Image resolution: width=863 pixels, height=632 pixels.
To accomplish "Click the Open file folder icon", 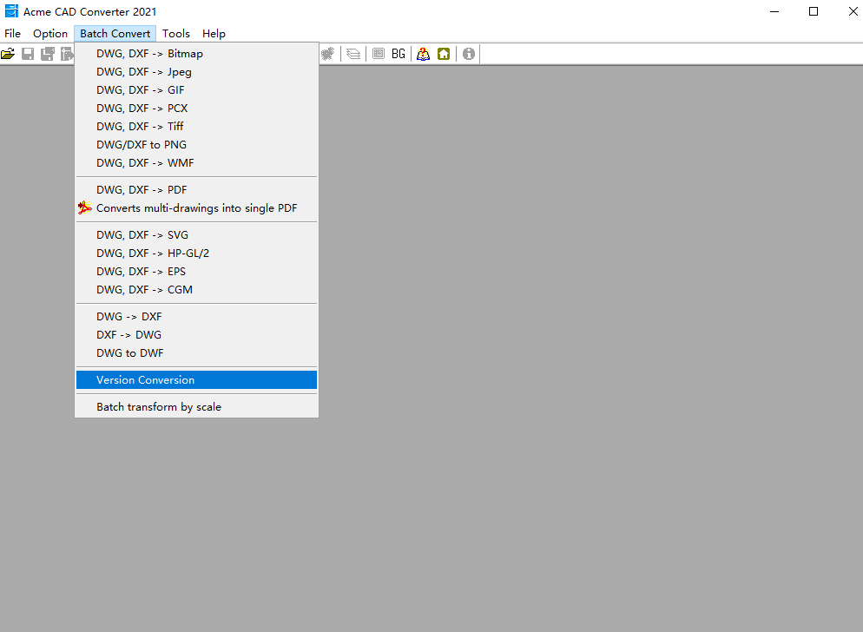I will pyautogui.click(x=8, y=54).
